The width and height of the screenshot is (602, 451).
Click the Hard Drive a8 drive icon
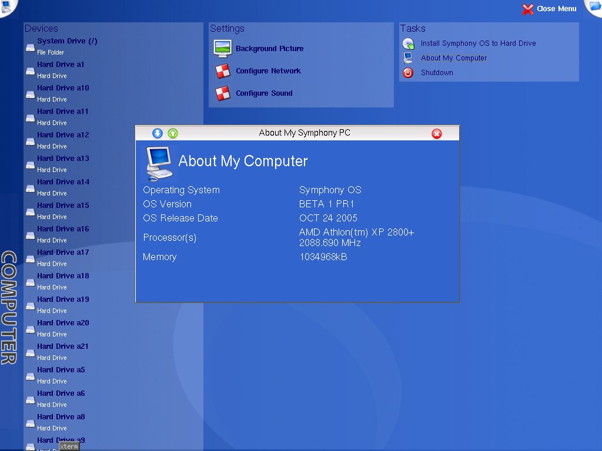pos(31,423)
